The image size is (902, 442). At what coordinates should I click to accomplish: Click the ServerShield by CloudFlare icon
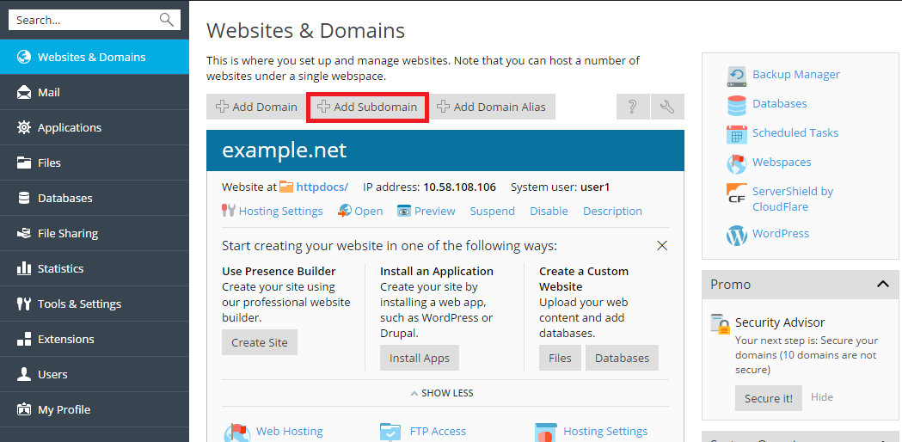click(x=737, y=196)
